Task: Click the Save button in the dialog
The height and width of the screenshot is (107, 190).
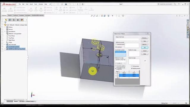Action: pyautogui.click(x=145, y=41)
